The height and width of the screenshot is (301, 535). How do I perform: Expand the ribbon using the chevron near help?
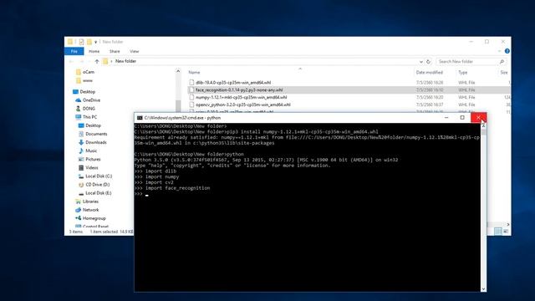coord(500,51)
